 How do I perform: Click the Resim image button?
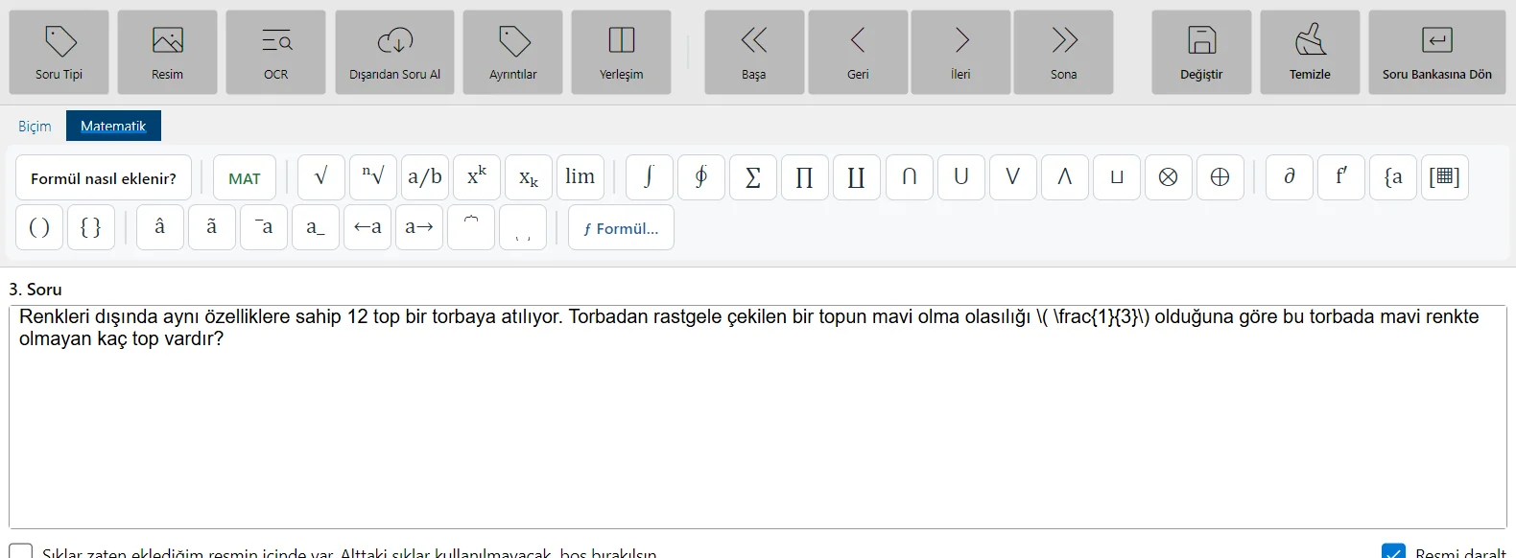pyautogui.click(x=167, y=53)
